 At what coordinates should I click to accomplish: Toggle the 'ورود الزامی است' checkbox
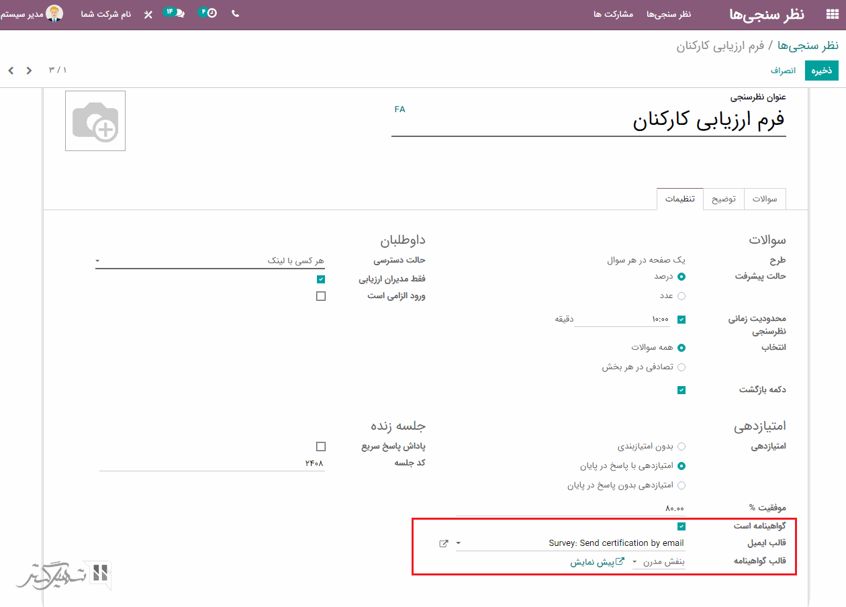321,296
